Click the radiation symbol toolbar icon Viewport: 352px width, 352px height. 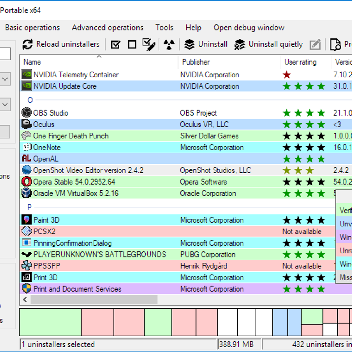tap(169, 45)
